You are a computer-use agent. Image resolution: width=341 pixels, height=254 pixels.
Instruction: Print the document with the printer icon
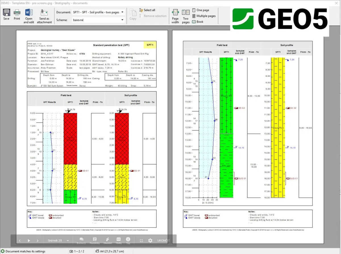coord(17,12)
